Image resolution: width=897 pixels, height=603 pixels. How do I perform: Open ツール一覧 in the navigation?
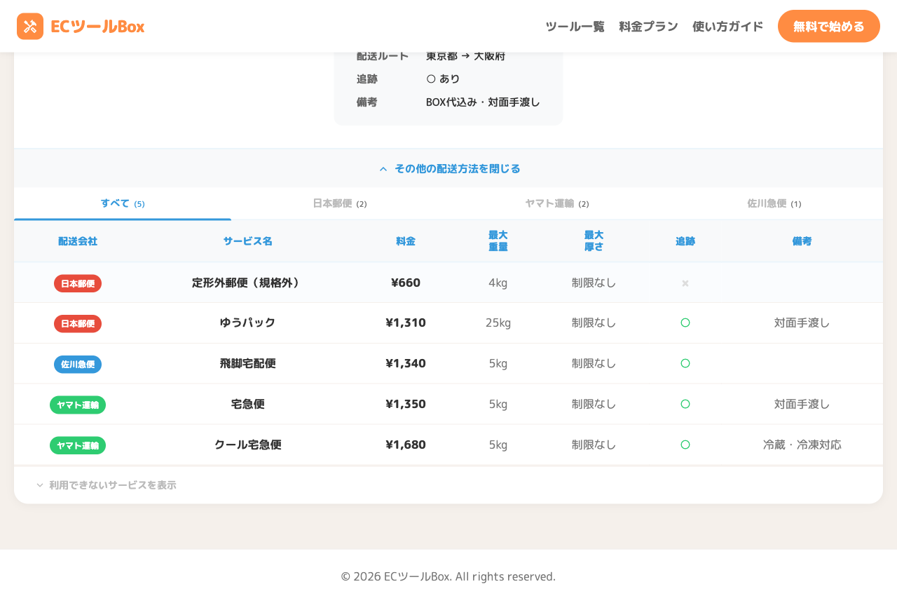pos(575,26)
